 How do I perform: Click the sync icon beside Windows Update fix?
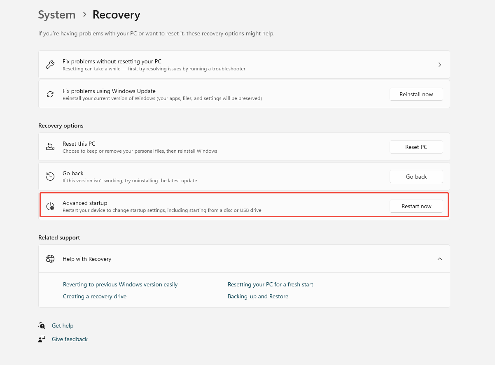tap(50, 94)
